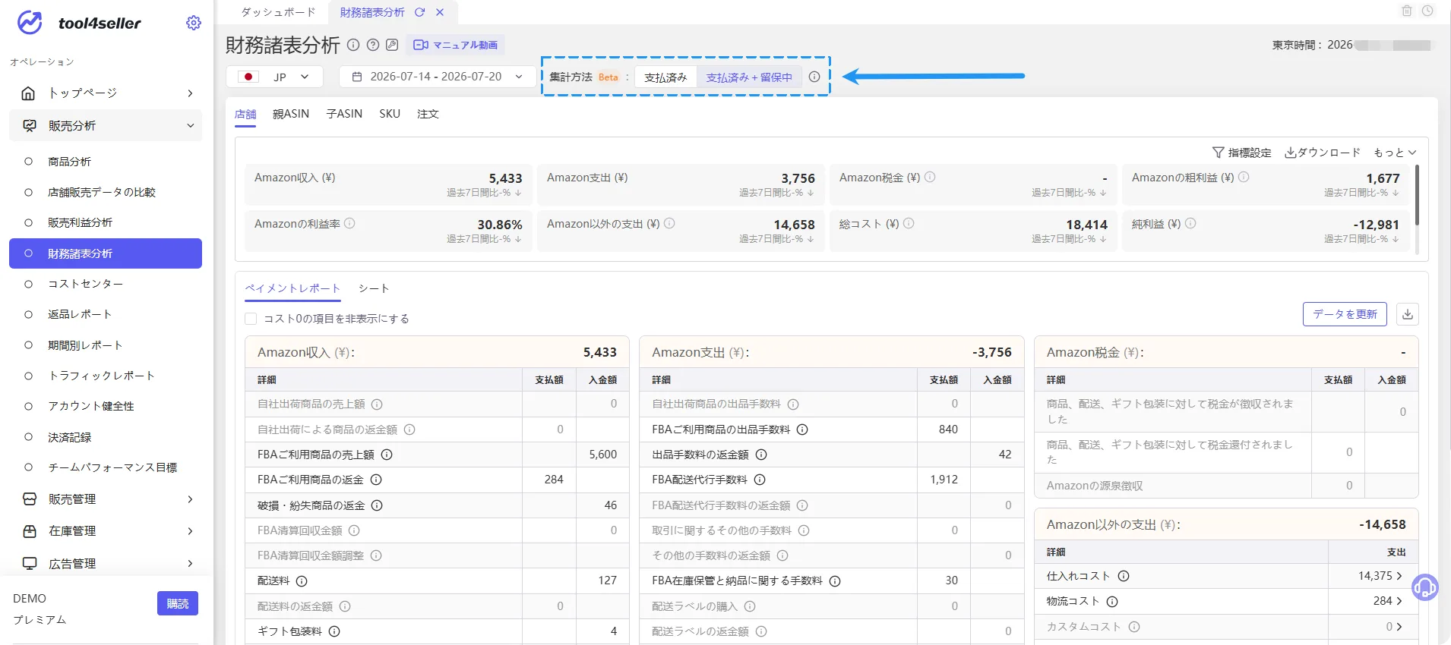
Task: Click the tool4seller logo icon
Action: (x=30, y=23)
